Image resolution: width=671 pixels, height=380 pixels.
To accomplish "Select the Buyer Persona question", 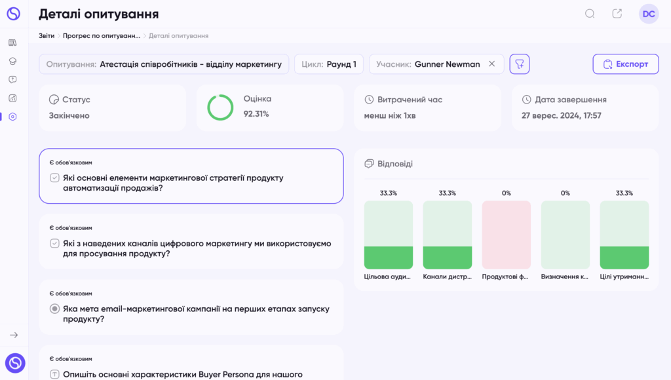I will (x=191, y=363).
